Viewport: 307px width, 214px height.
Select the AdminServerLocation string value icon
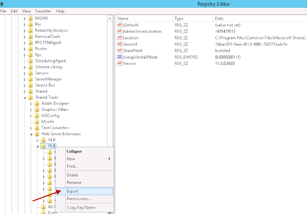click(x=119, y=31)
